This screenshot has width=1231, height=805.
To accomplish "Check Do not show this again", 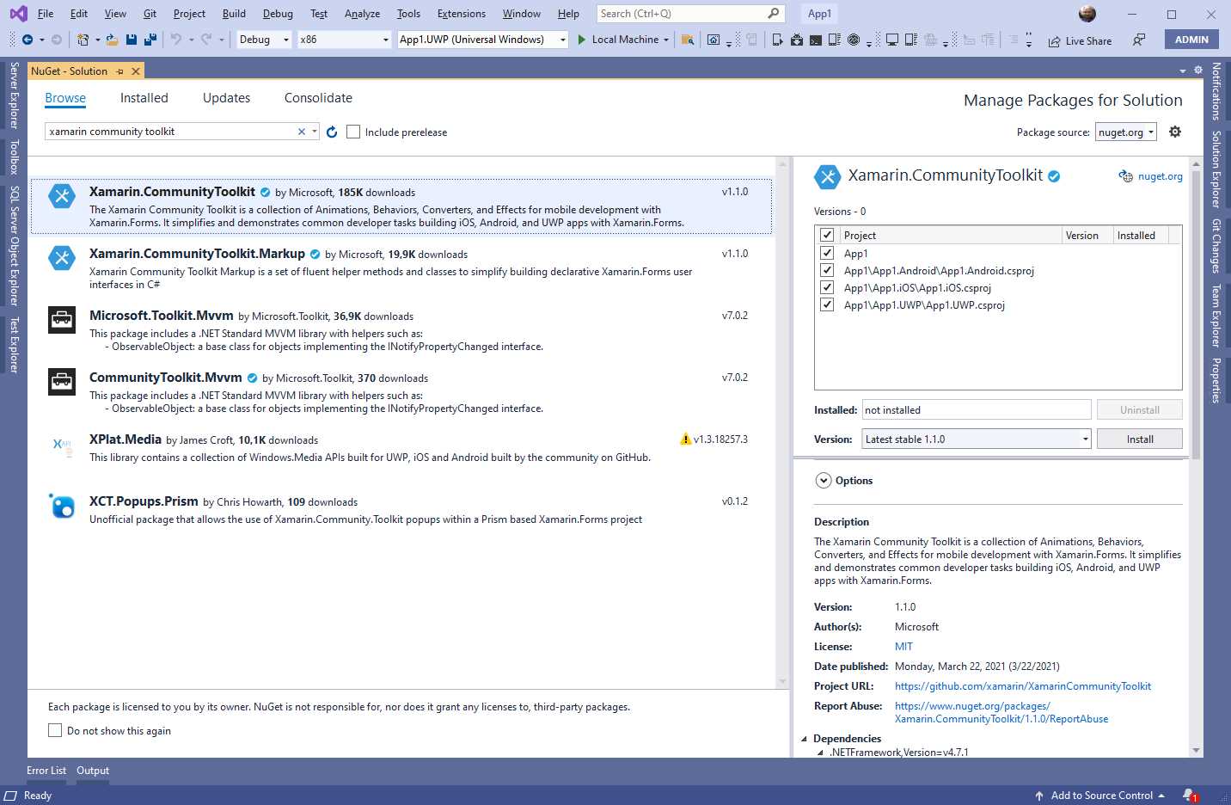I will coord(55,729).
